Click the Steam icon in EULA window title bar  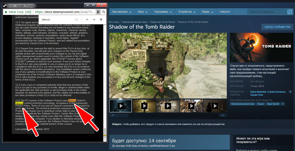pos(5,6)
